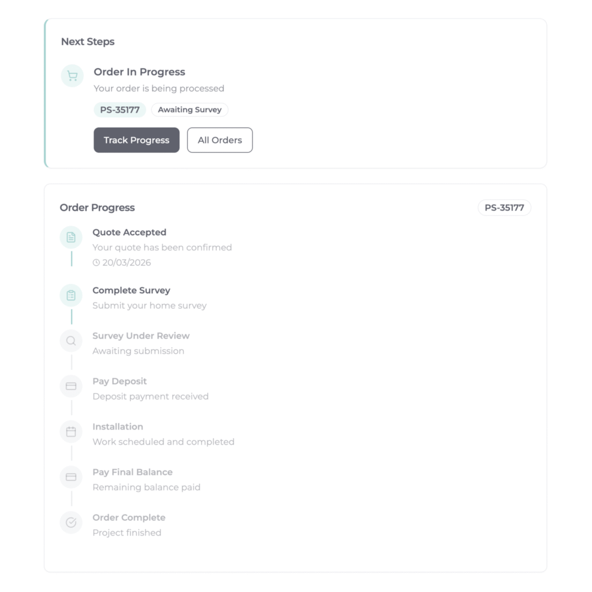This screenshot has width=592, height=592.
Task: Click the shopping cart icon
Action: click(72, 76)
